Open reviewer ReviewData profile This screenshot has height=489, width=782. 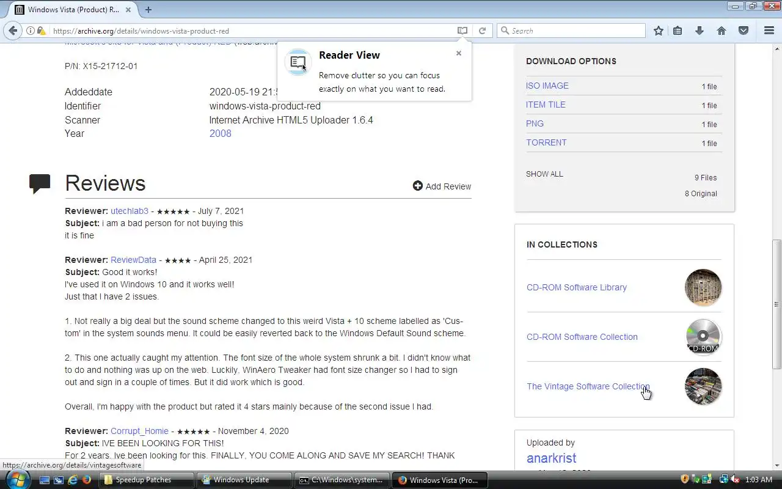point(133,260)
